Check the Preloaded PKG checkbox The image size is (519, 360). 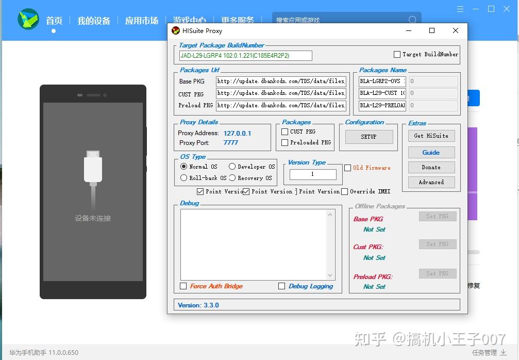(x=285, y=142)
